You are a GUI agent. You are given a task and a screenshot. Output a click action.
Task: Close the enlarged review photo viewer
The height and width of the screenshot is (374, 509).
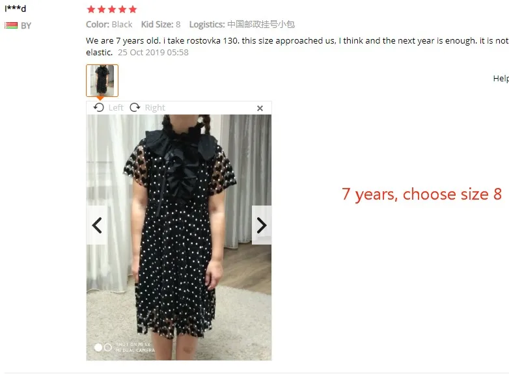(x=260, y=109)
